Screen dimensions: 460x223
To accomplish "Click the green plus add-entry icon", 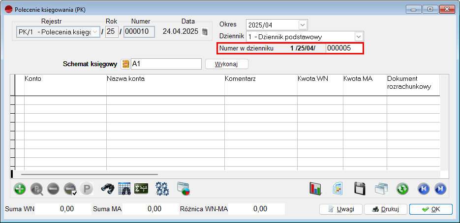I will (20, 189).
